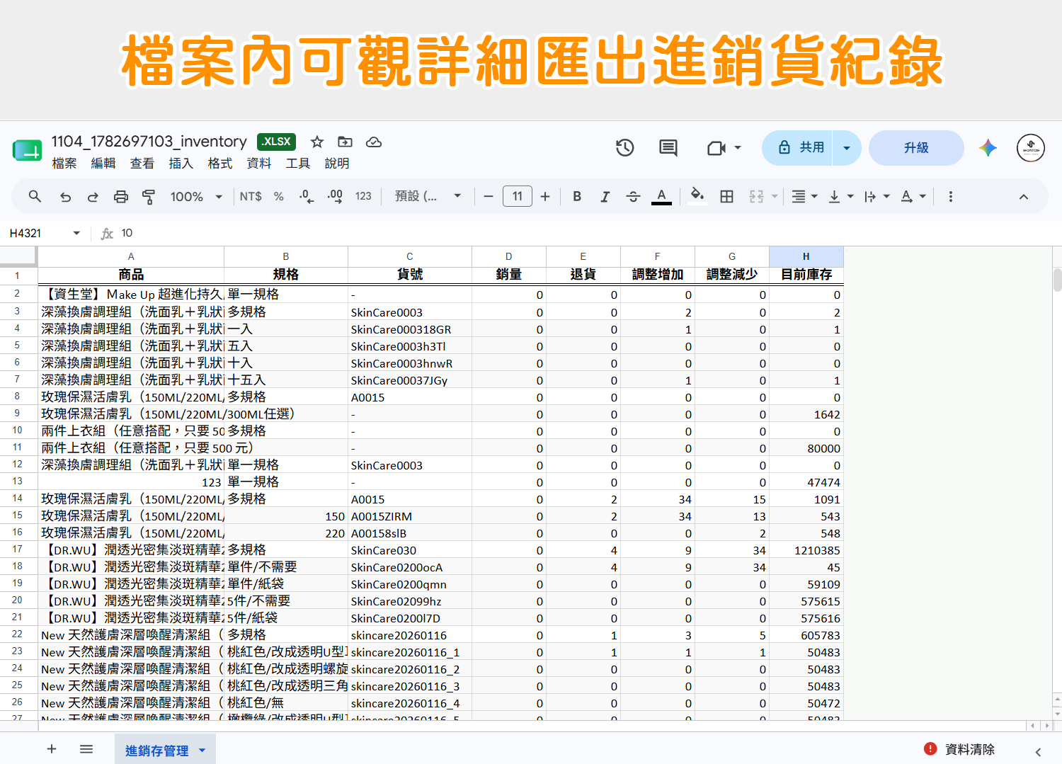Open the 資料 menu

pyautogui.click(x=259, y=164)
